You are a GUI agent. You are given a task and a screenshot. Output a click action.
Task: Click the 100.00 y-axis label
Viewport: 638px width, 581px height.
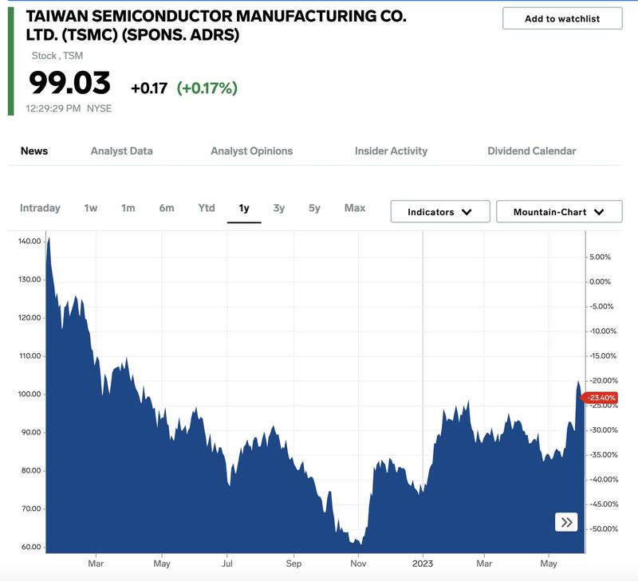pos(30,394)
